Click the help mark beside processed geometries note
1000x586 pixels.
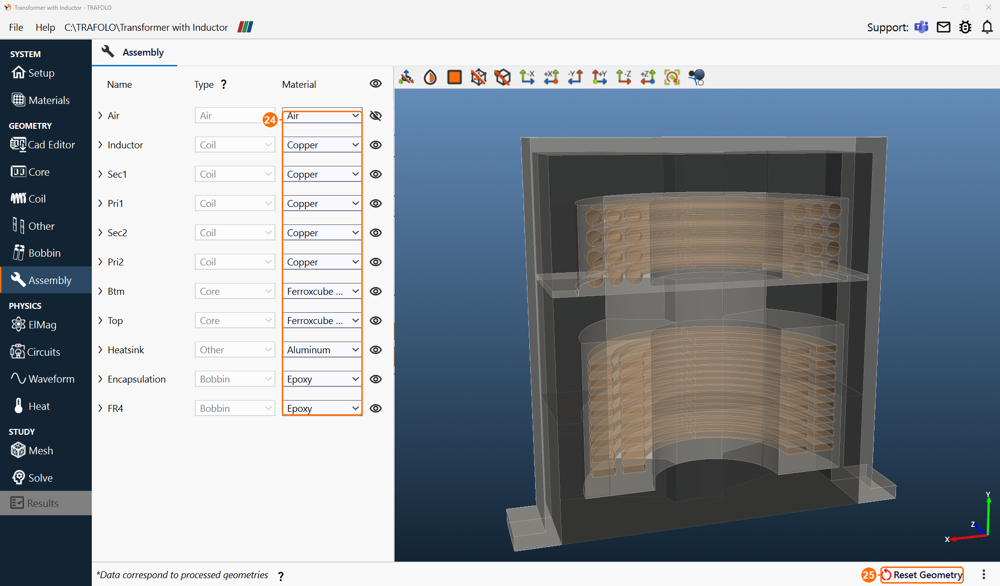(281, 576)
